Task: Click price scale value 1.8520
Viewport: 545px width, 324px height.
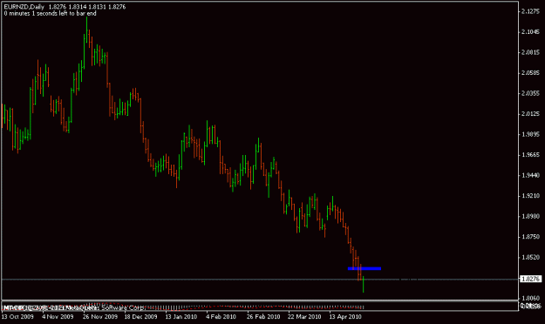Action: [530, 257]
